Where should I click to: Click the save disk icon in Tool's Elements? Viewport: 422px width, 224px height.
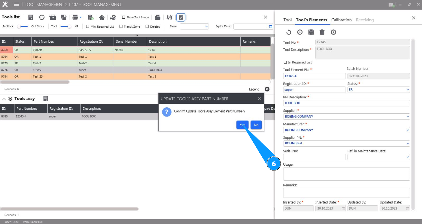pyautogui.click(x=311, y=32)
